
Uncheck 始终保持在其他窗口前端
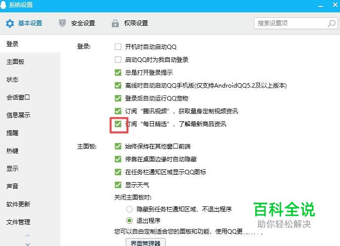coord(118,146)
